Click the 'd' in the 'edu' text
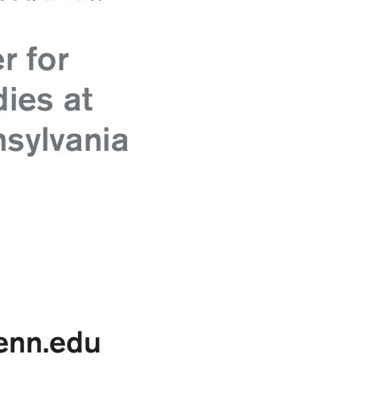Viewport: 375px width, 413px height. coord(75,343)
